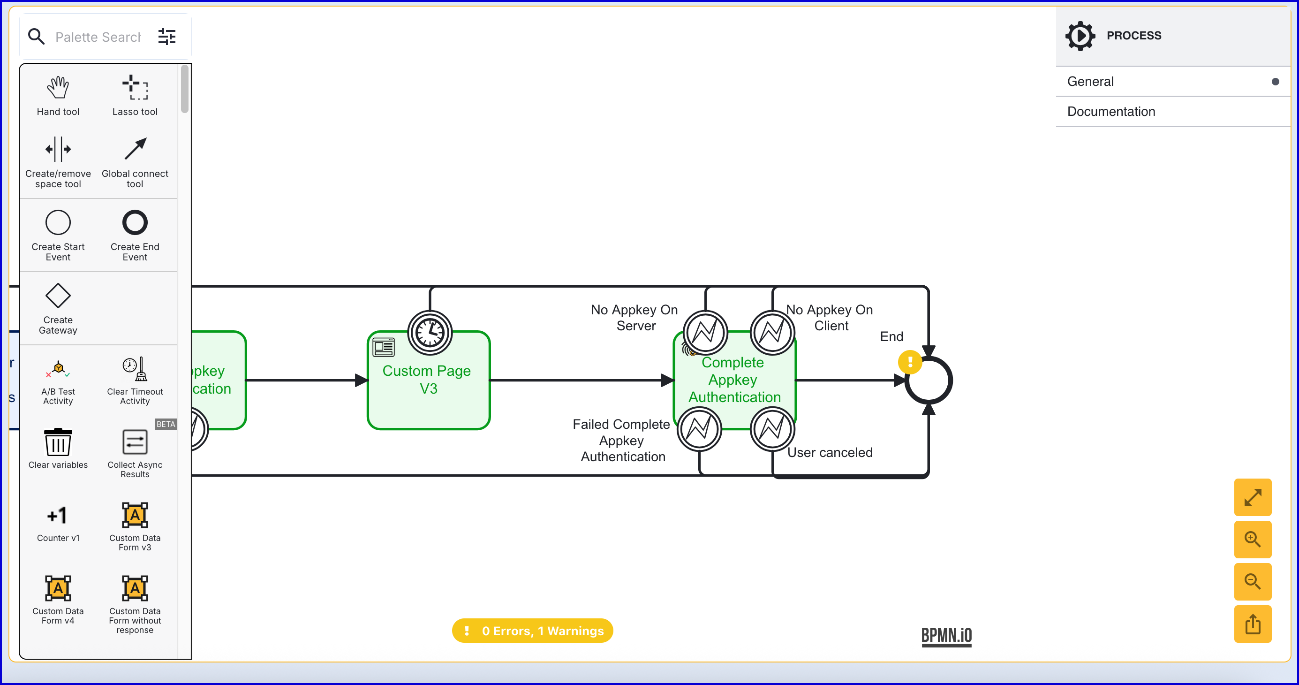Select Custom Data Form v3 element
Viewport: 1299px width, 685px height.
click(135, 516)
